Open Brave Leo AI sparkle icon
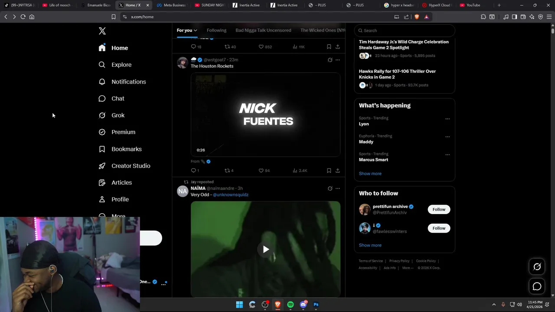 [x=532, y=17]
